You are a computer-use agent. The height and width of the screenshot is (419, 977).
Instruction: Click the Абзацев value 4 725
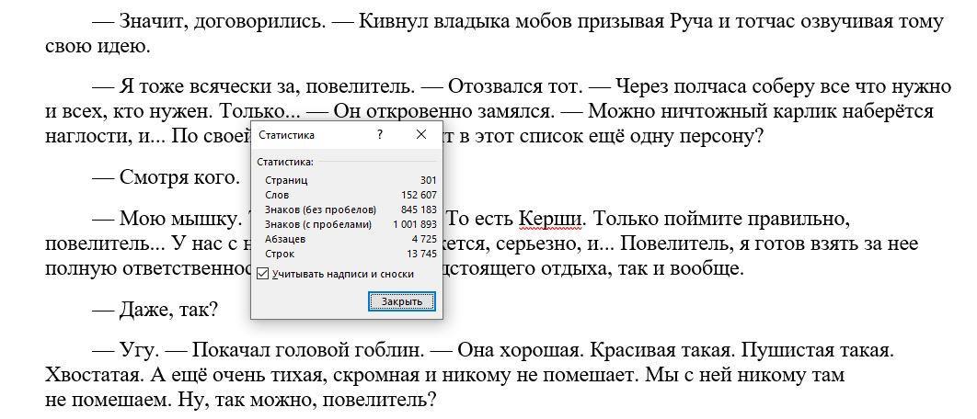coord(426,239)
